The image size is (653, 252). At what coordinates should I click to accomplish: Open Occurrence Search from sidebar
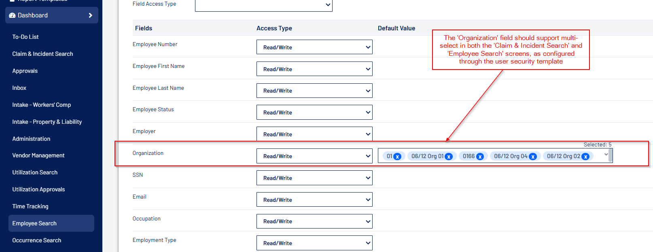(x=37, y=240)
